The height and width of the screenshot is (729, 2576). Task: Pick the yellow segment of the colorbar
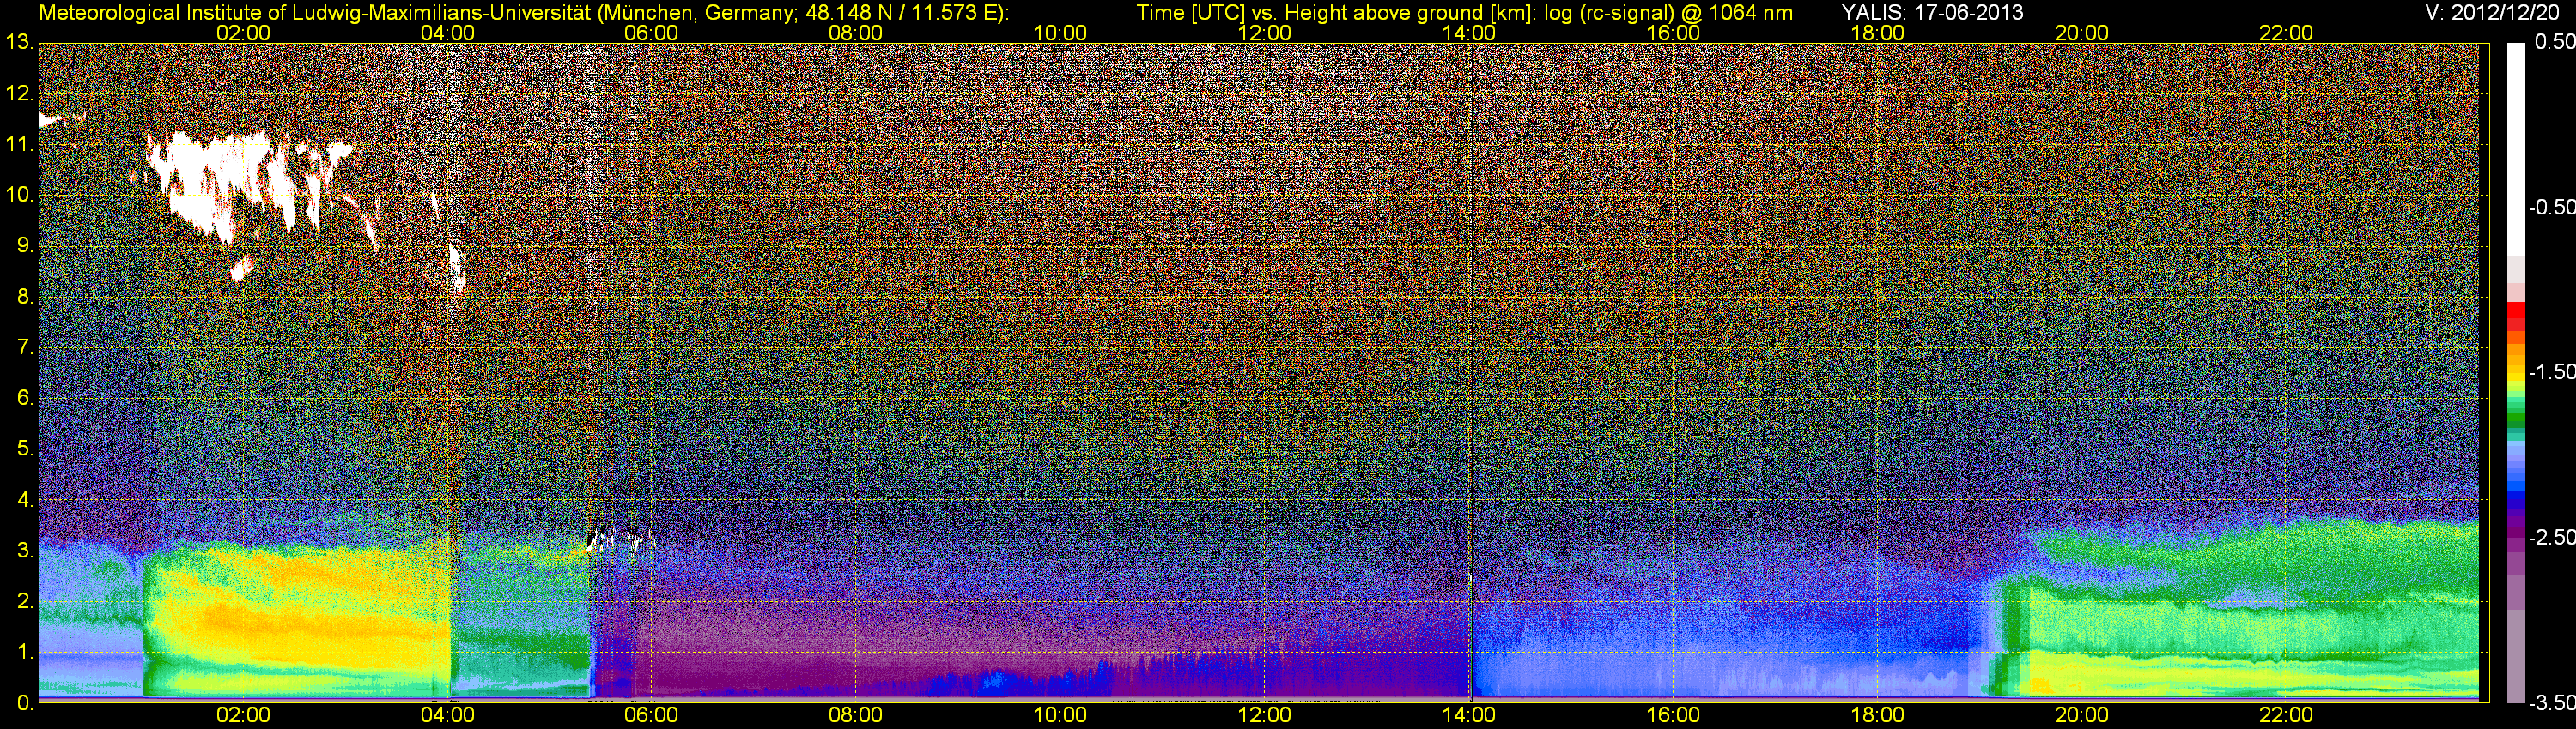2516,379
